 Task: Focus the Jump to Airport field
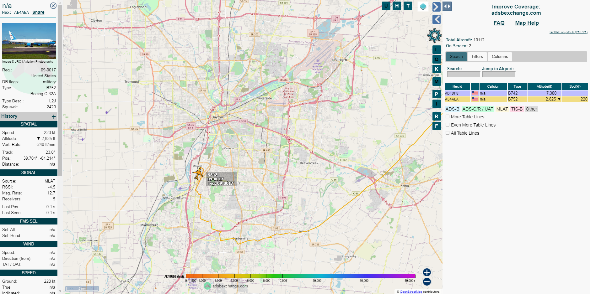pyautogui.click(x=499, y=74)
